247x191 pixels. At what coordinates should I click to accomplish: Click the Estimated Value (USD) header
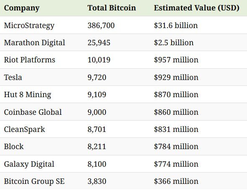[197, 8]
